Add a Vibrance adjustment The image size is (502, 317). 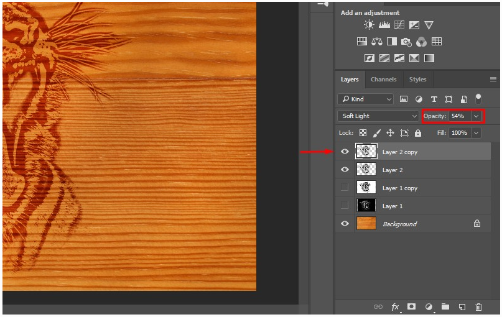(x=429, y=25)
